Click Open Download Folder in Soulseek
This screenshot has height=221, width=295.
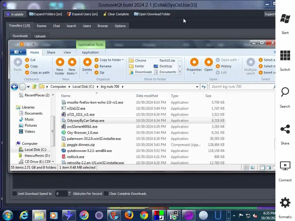pos(152,14)
